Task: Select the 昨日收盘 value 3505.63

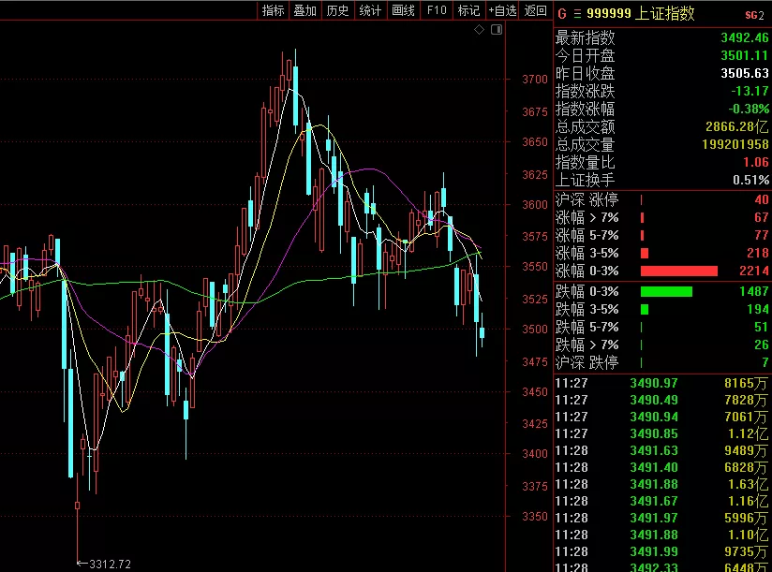Action: point(745,73)
